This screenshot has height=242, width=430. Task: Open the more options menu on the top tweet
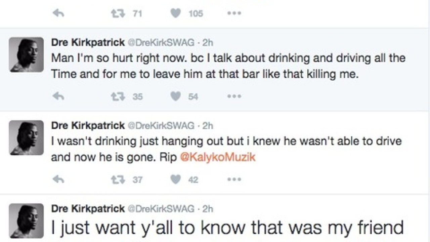(234, 13)
